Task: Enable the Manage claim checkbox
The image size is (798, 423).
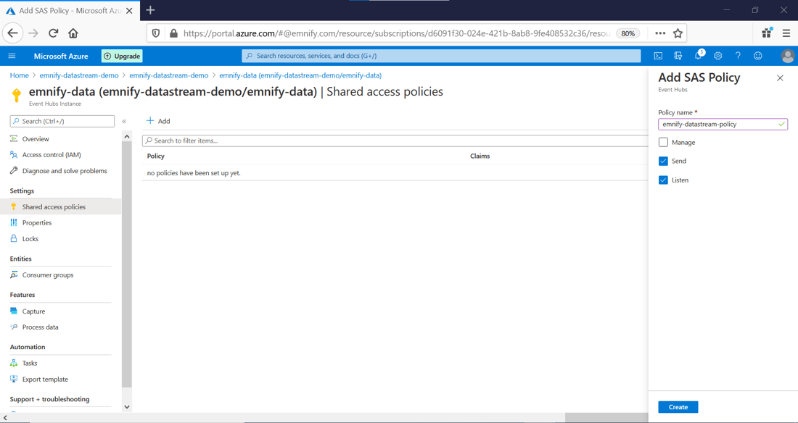Action: [663, 143]
